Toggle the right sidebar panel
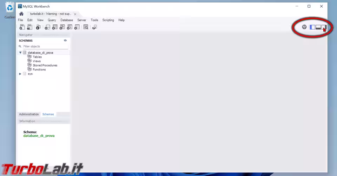This screenshot has height=176, width=337. (x=324, y=27)
